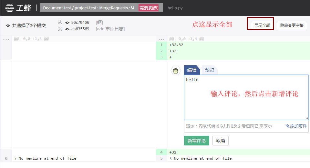Focus the comment text area containing hello
This screenshot has height=168, width=310.
pos(246,97)
